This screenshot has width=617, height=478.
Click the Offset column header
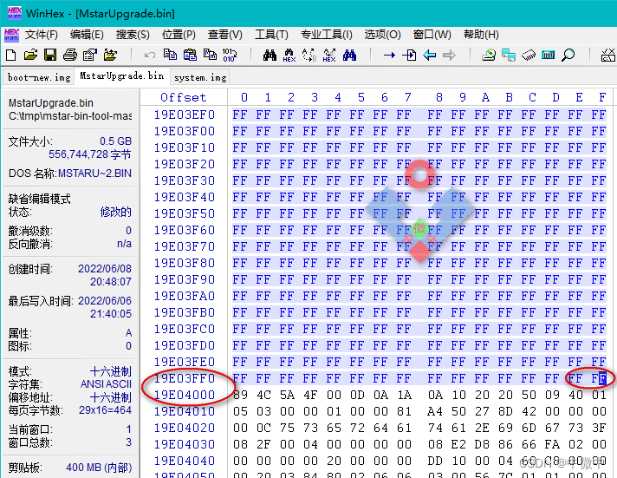tap(184, 97)
